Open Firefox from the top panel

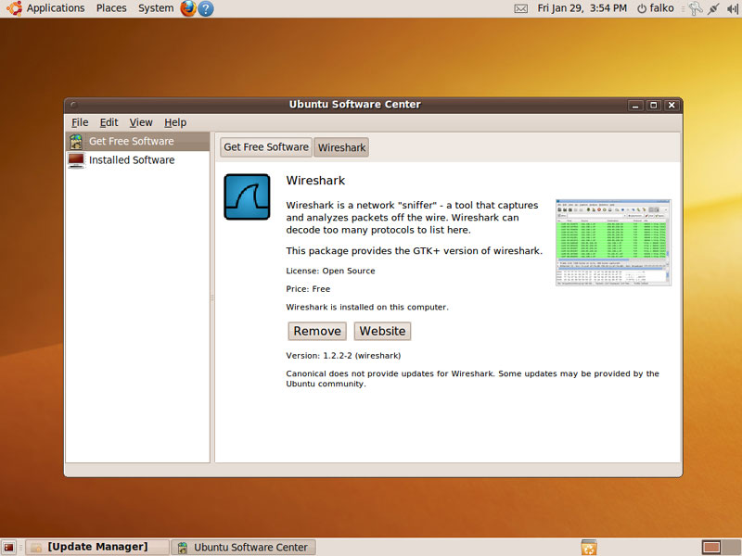click(x=188, y=8)
